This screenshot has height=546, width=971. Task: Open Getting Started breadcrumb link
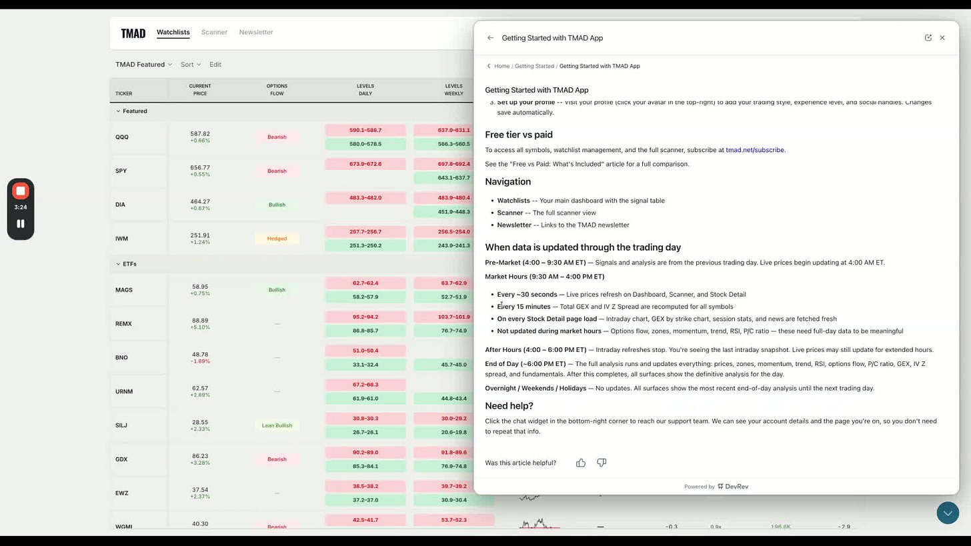[534, 66]
